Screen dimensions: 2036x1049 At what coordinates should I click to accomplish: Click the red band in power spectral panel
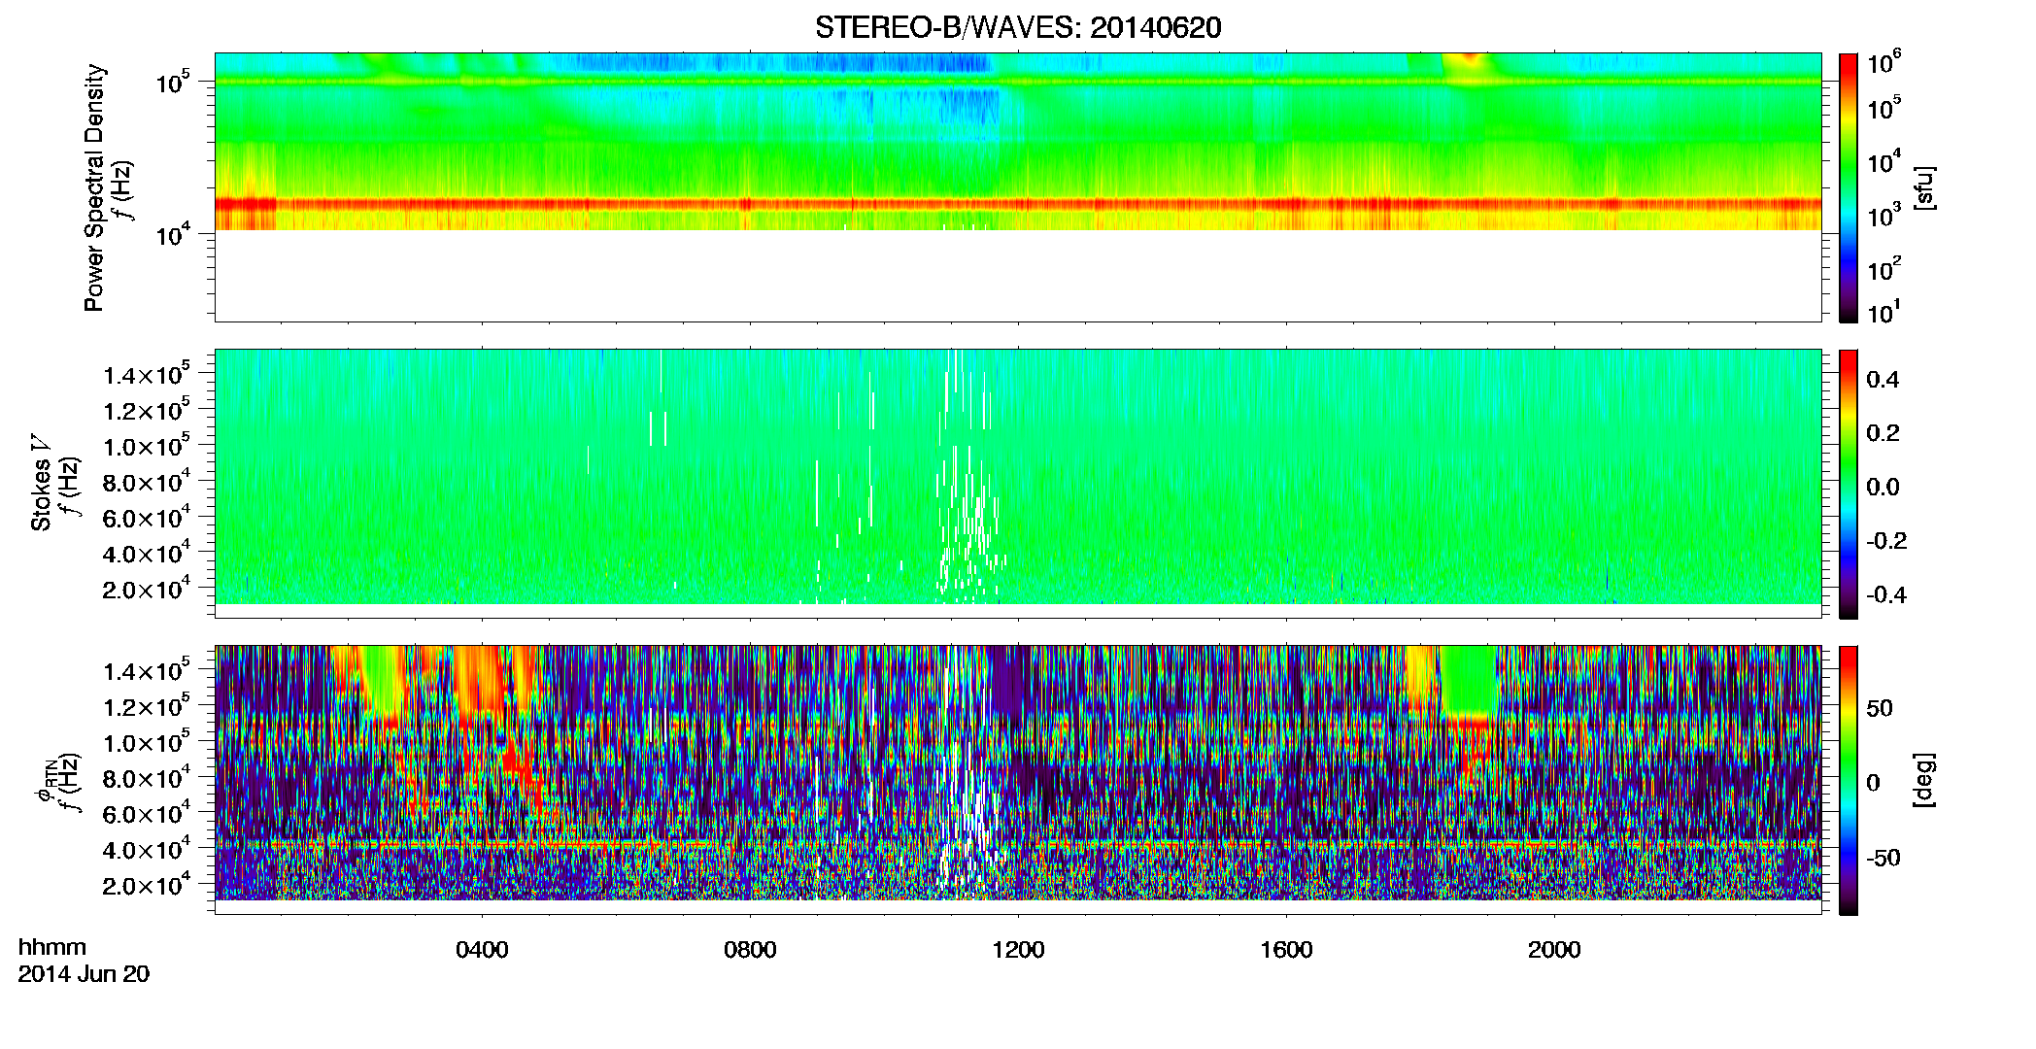coord(1018,204)
